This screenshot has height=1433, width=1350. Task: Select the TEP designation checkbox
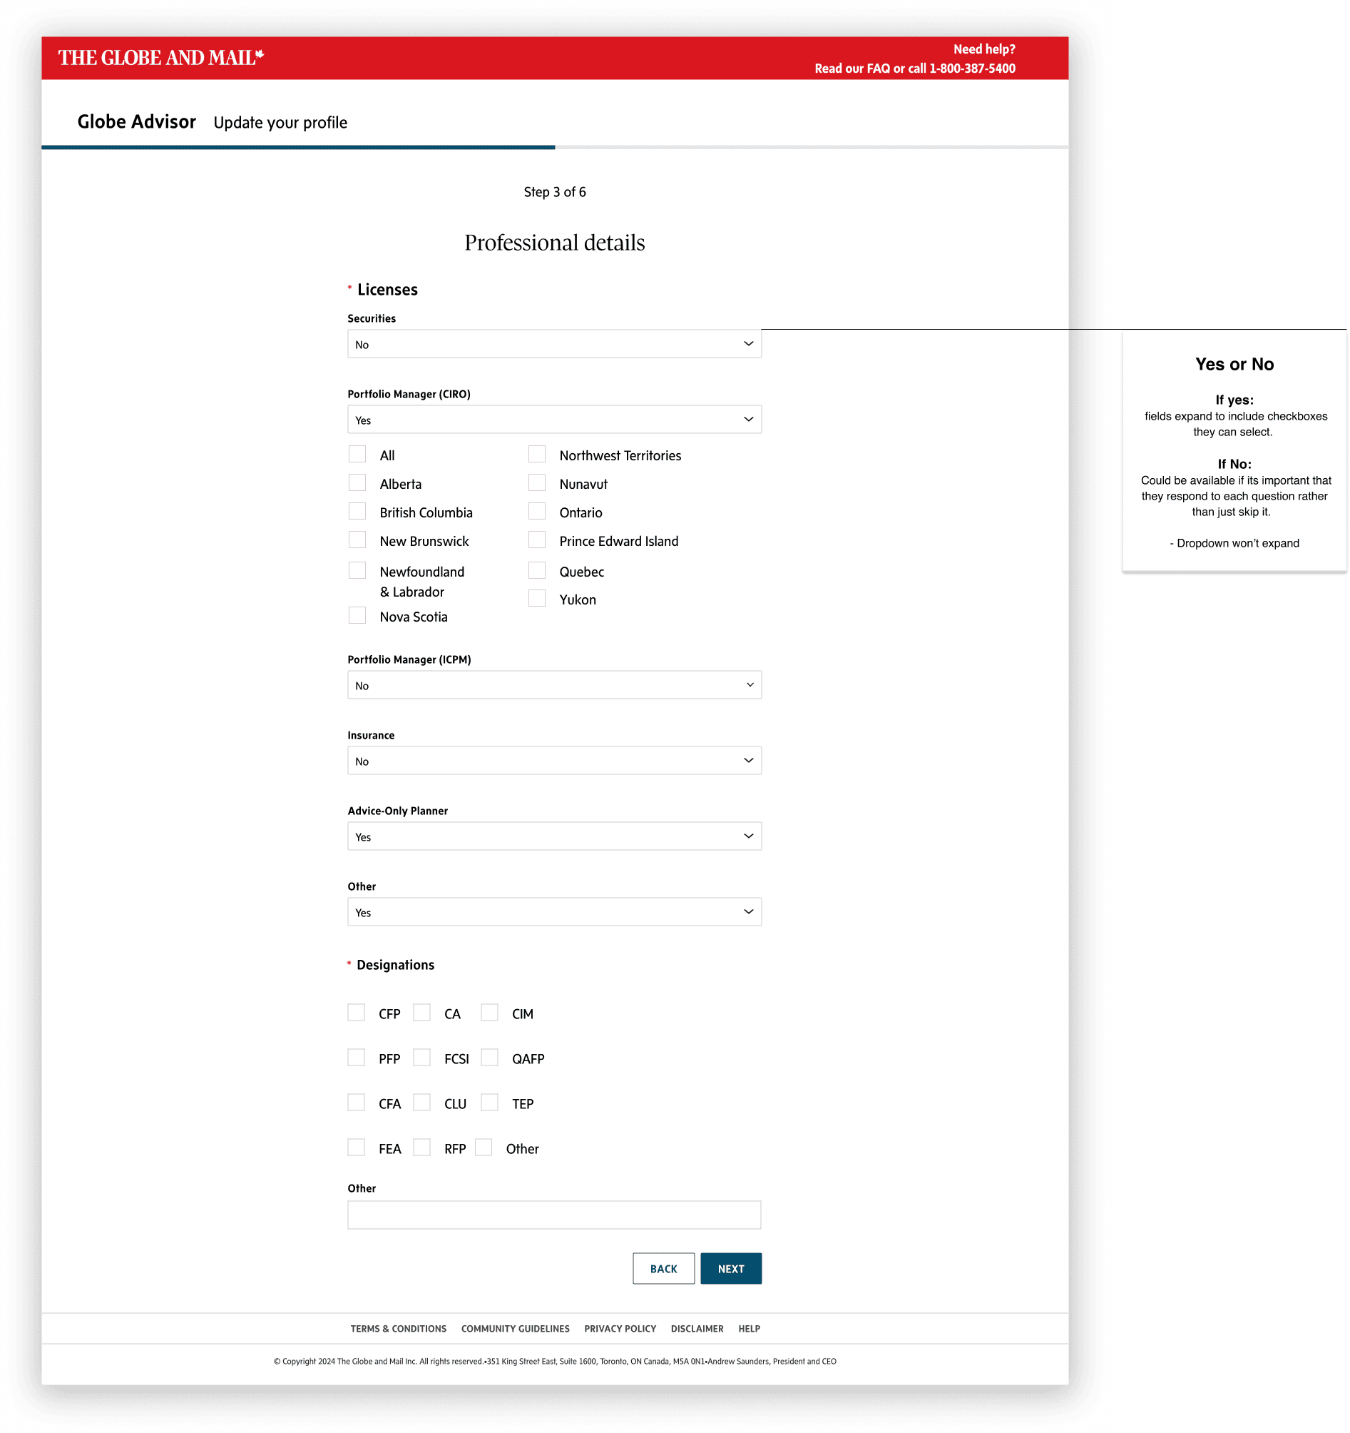click(x=489, y=1102)
